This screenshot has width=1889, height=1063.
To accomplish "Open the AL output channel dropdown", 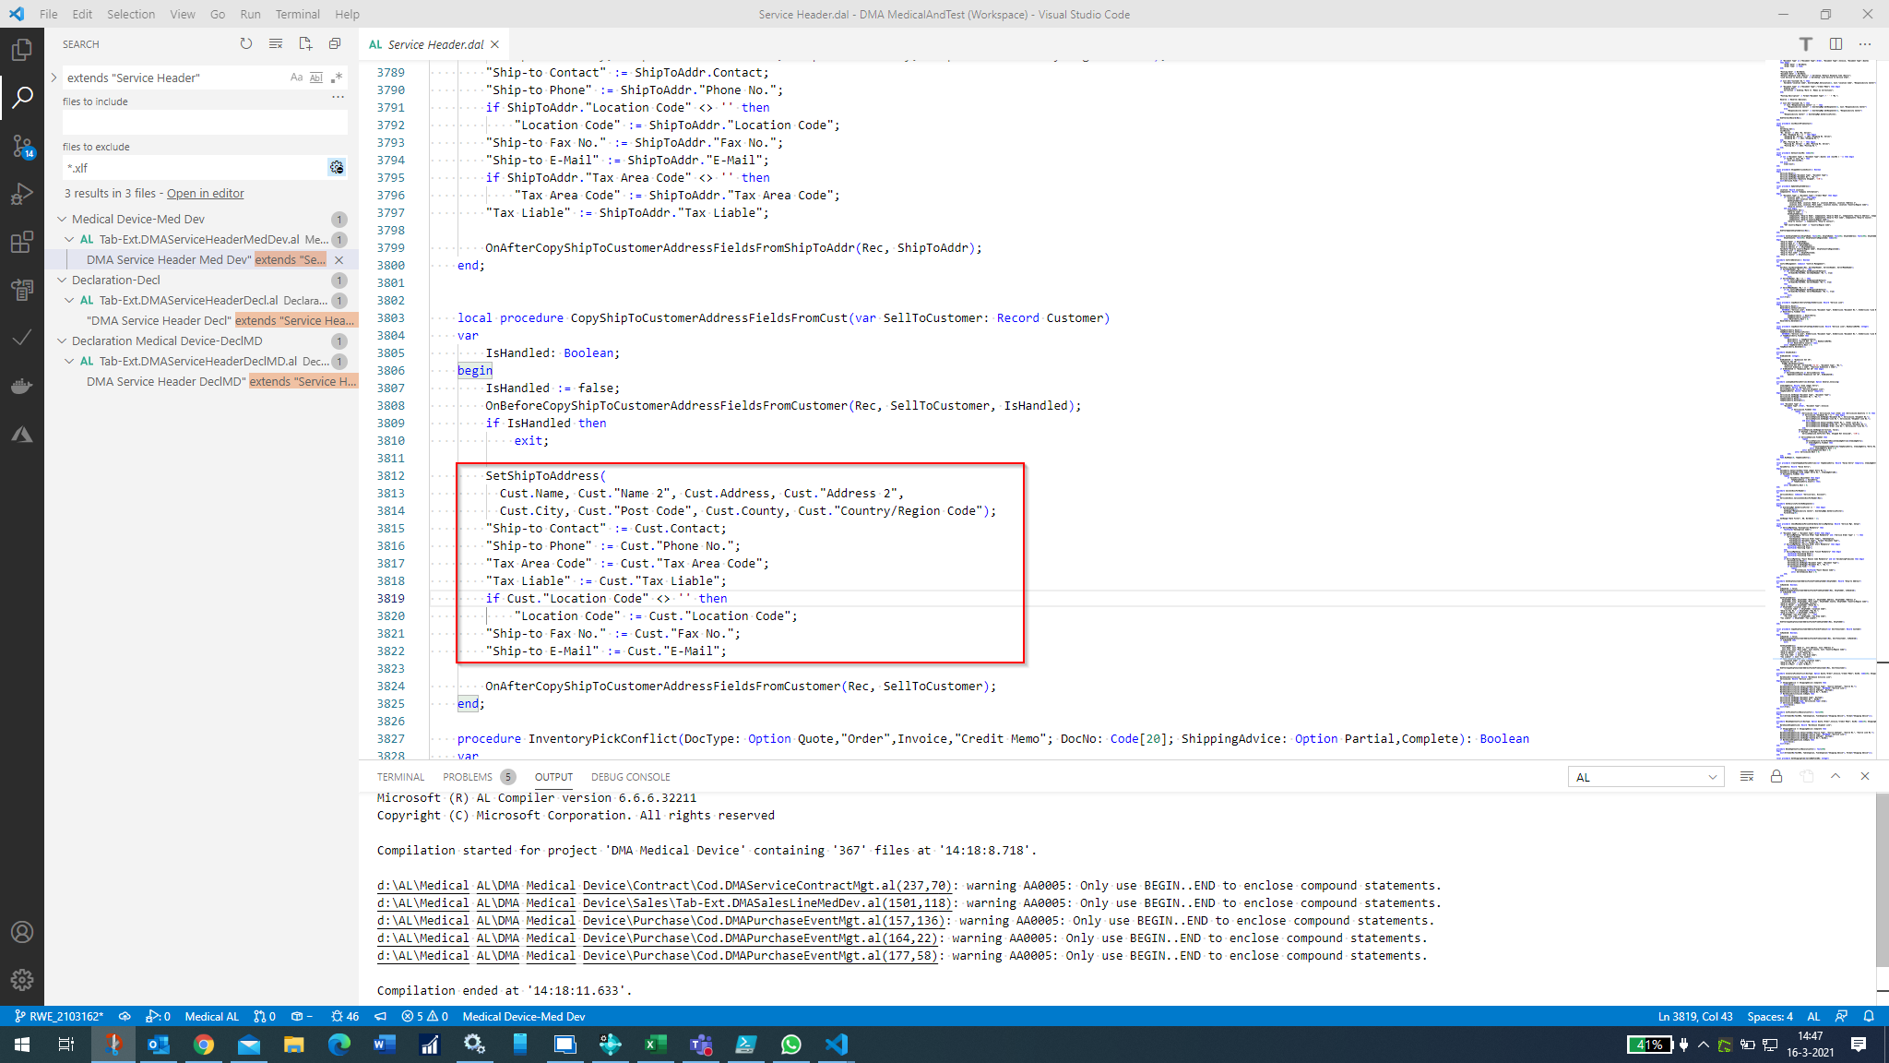I will click(x=1645, y=777).
